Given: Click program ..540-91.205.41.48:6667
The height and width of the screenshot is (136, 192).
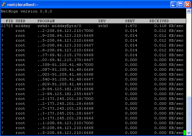Looking at the screenshot, I should (65, 79).
